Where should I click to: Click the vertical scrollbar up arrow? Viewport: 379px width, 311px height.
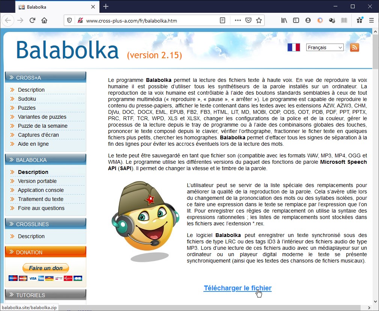tap(375, 32)
